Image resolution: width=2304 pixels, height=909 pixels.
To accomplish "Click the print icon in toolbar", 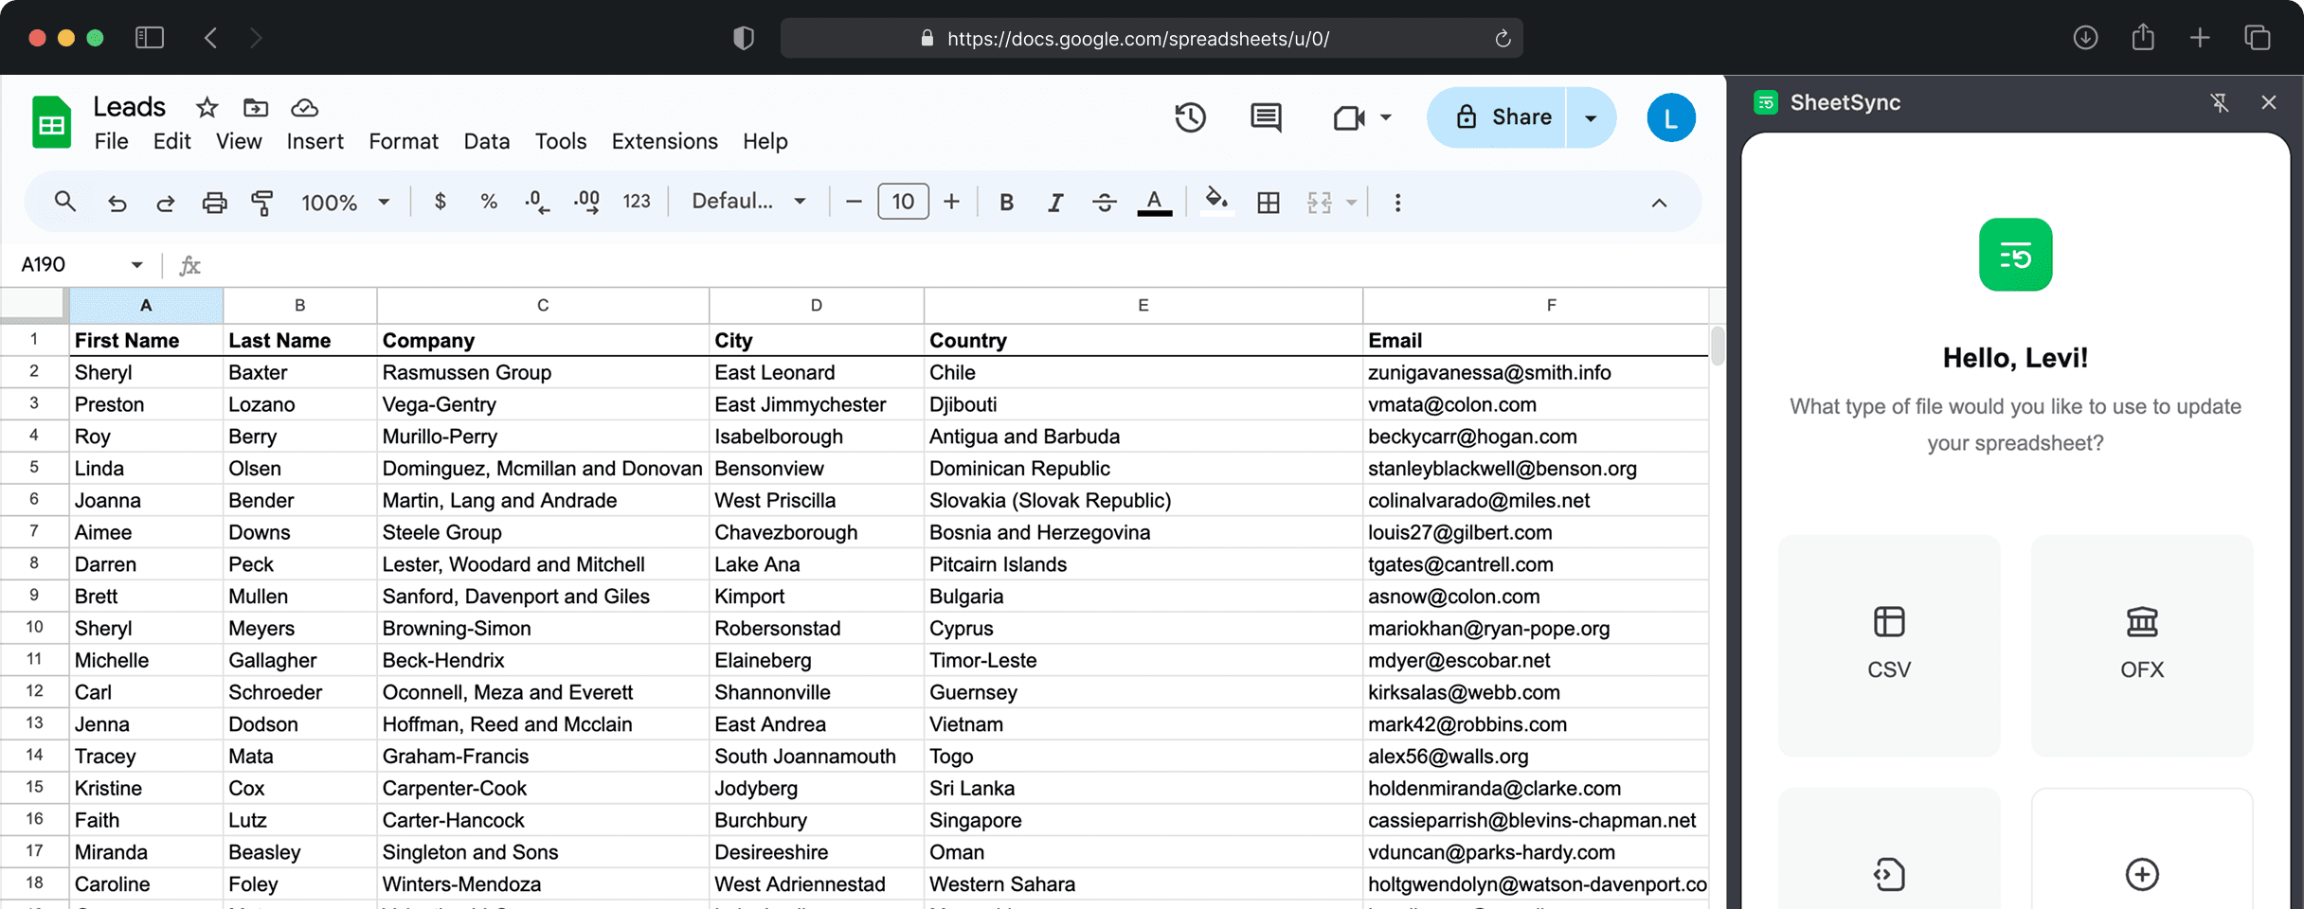I will coord(214,202).
